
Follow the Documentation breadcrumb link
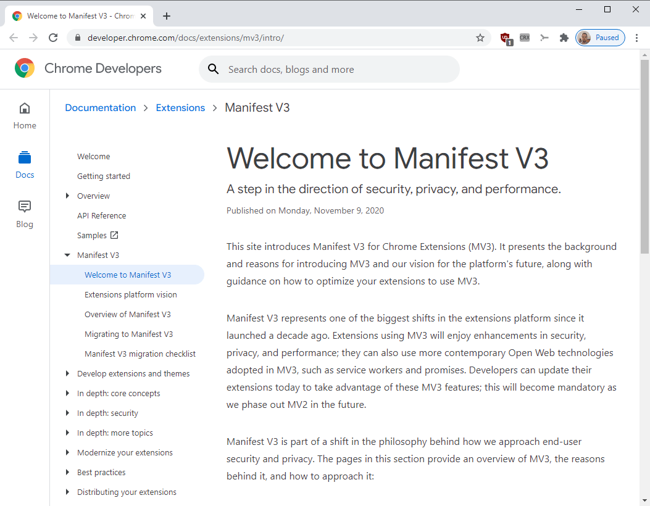[x=101, y=108]
